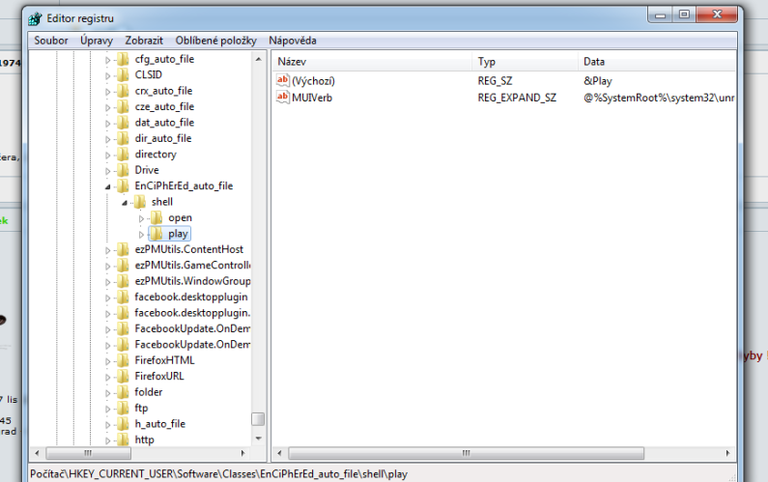Select the ezPMUtils.ContentHost tree item
This screenshot has height=482, width=768.
click(x=188, y=249)
